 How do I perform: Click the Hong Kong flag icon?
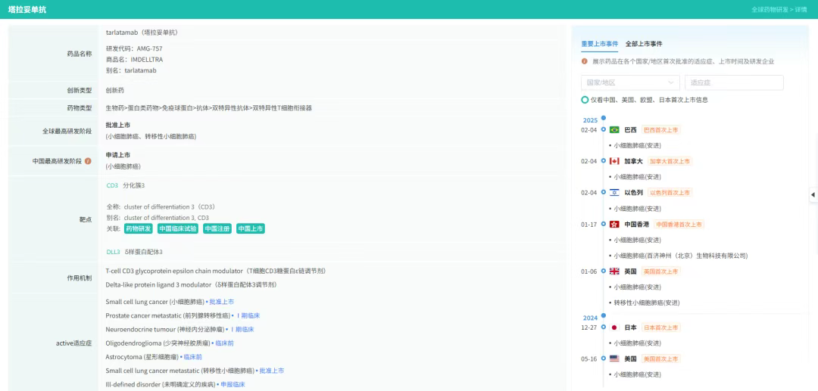coord(614,225)
